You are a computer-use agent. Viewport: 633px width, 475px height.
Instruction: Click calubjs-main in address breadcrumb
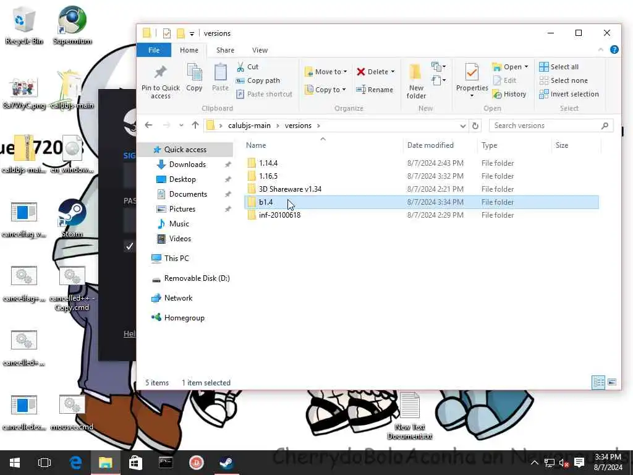(249, 126)
